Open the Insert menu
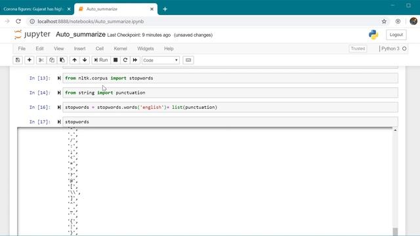Viewport: 420px width, 236px height. (x=79, y=49)
